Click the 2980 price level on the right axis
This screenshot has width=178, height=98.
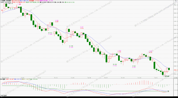(176, 62)
